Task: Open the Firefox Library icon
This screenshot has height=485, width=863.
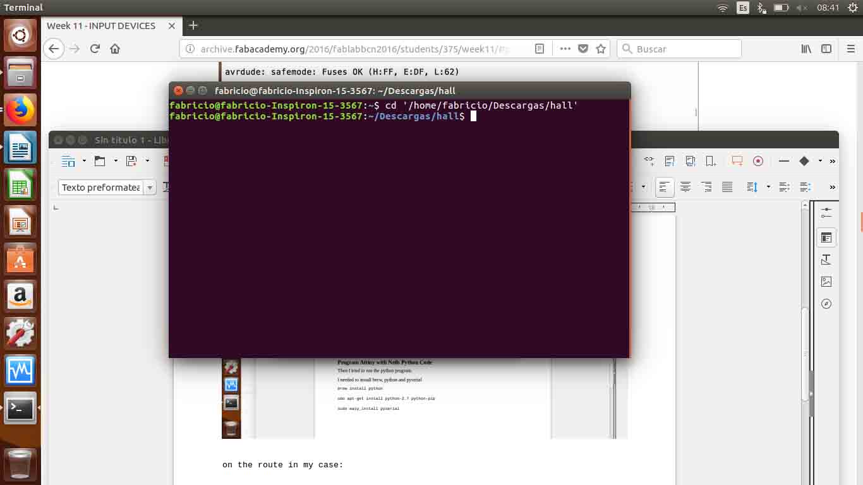Action: click(806, 49)
